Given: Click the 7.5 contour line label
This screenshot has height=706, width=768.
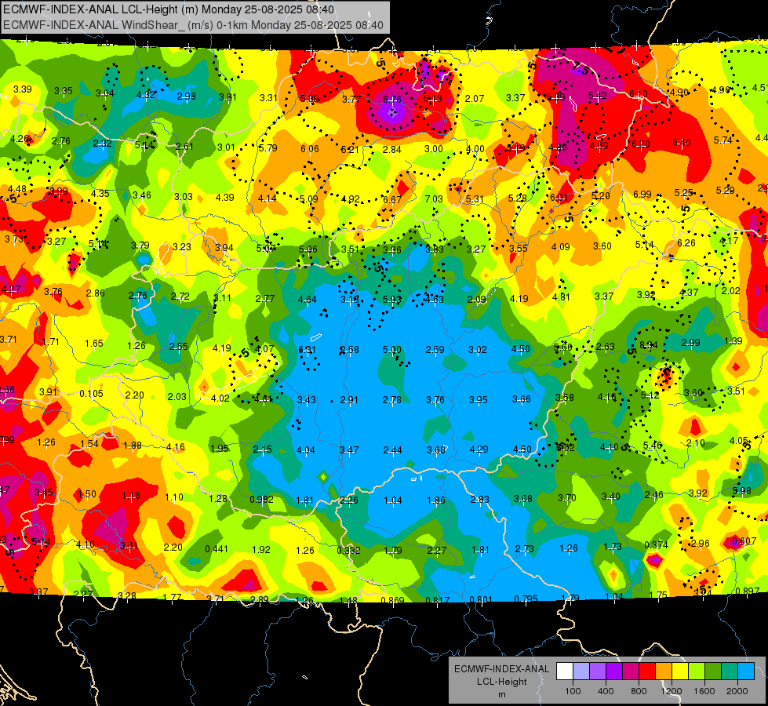Looking at the screenshot, I should pyautogui.click(x=581, y=70).
